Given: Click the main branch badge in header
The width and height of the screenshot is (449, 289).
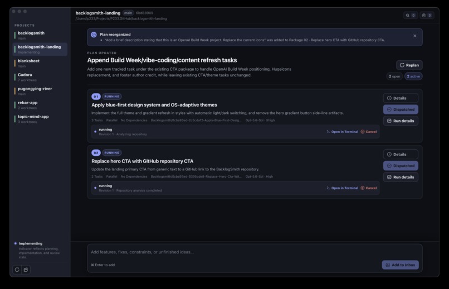Looking at the screenshot, I should (x=128, y=13).
